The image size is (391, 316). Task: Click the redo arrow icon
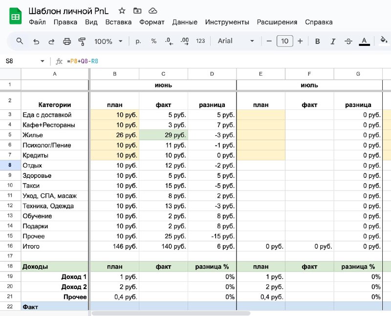tap(51, 42)
